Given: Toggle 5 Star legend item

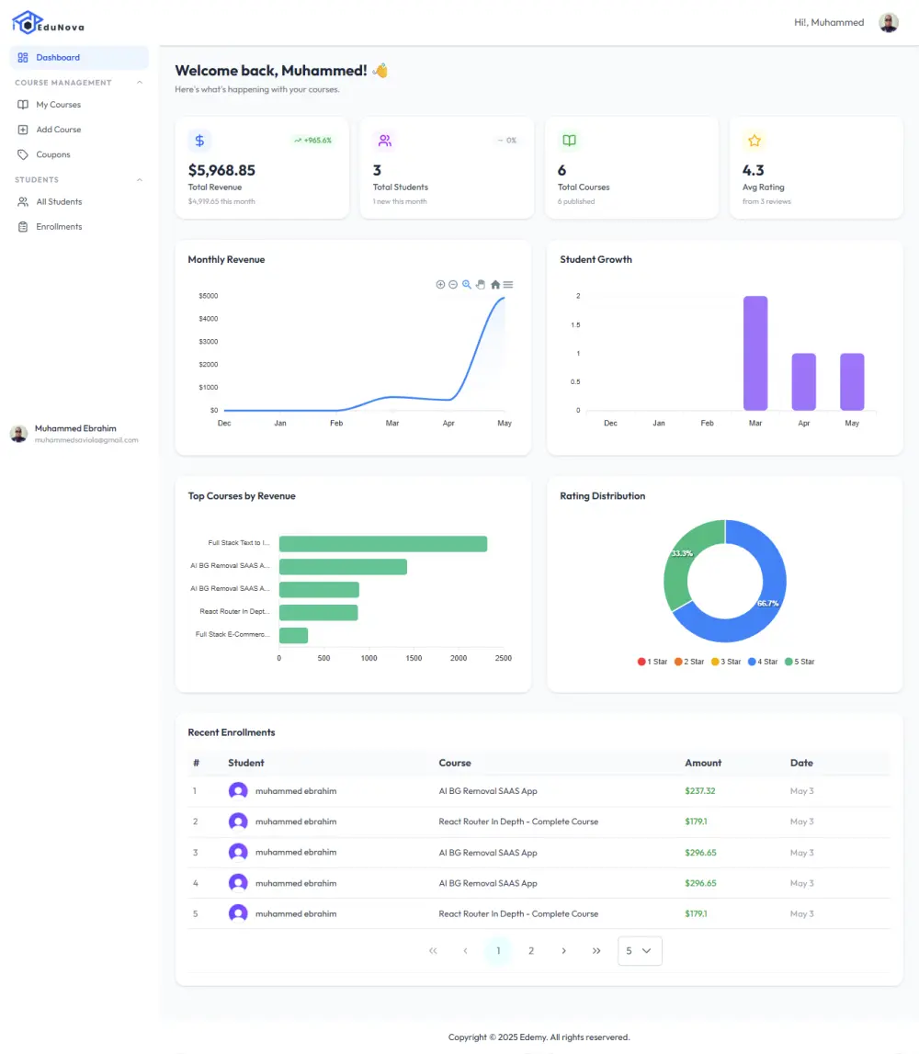Looking at the screenshot, I should point(800,662).
